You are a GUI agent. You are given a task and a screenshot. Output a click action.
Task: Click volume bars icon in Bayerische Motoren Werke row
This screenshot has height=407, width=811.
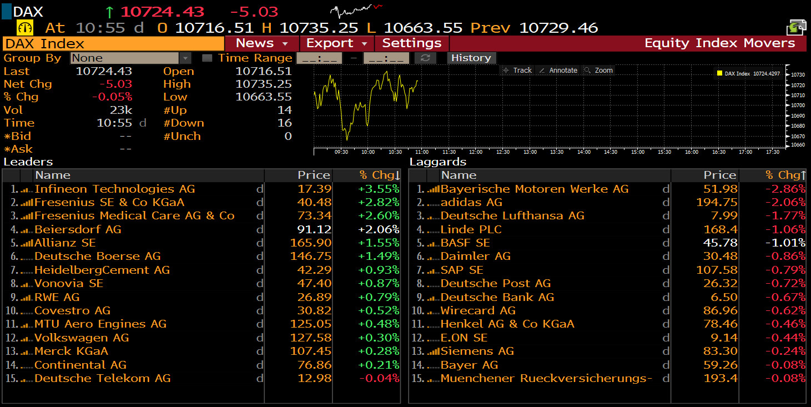[434, 189]
